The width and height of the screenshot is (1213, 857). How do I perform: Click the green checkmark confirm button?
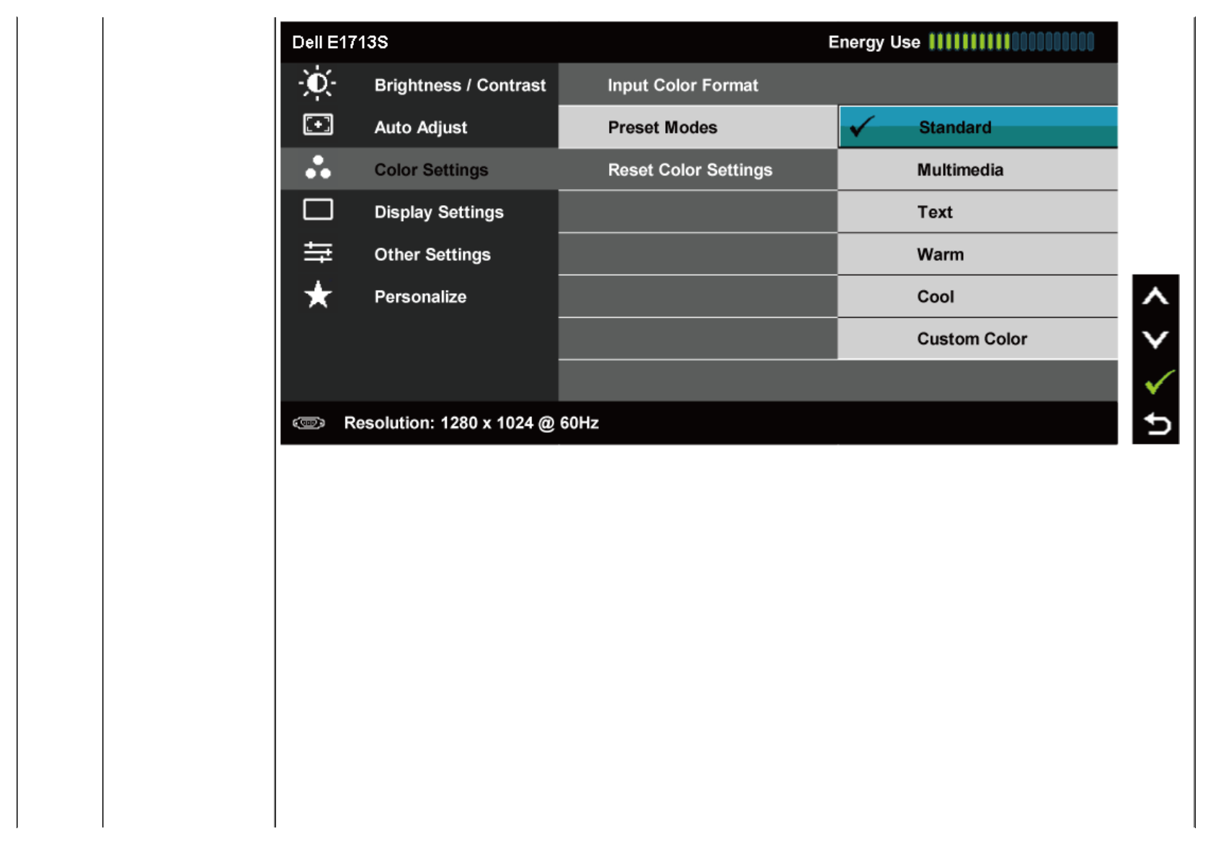point(1158,382)
